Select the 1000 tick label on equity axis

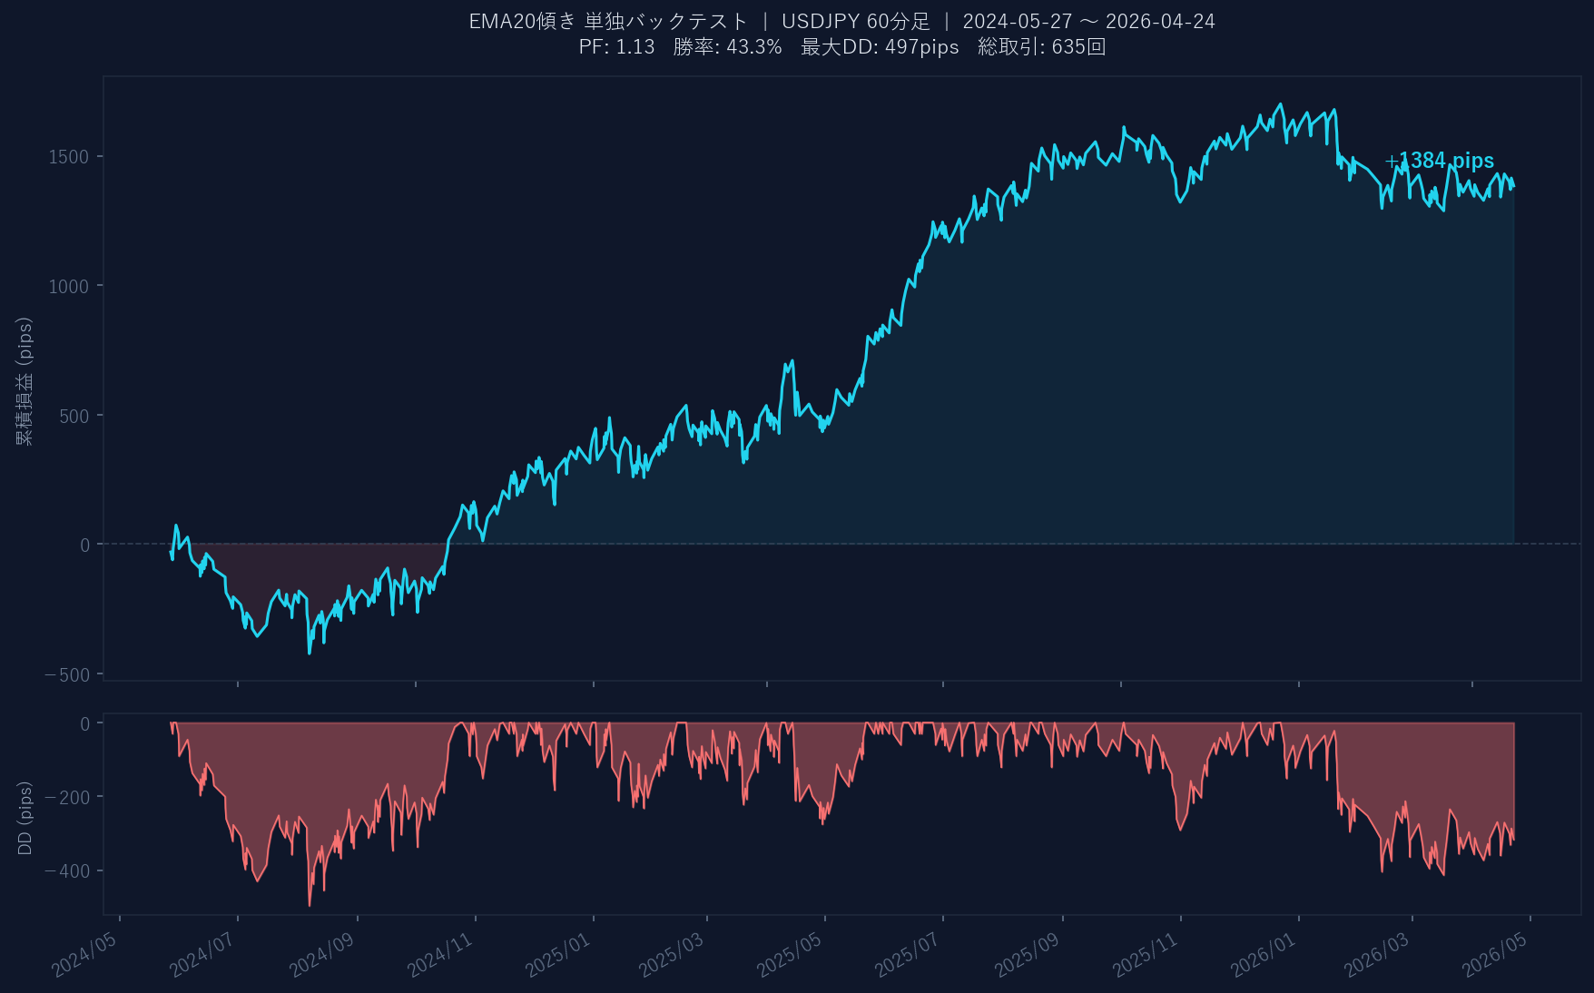tap(69, 287)
